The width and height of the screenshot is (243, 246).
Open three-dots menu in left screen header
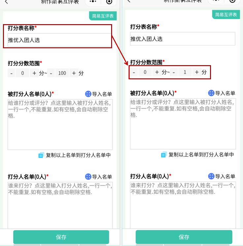pyautogui.click(x=93, y=2)
